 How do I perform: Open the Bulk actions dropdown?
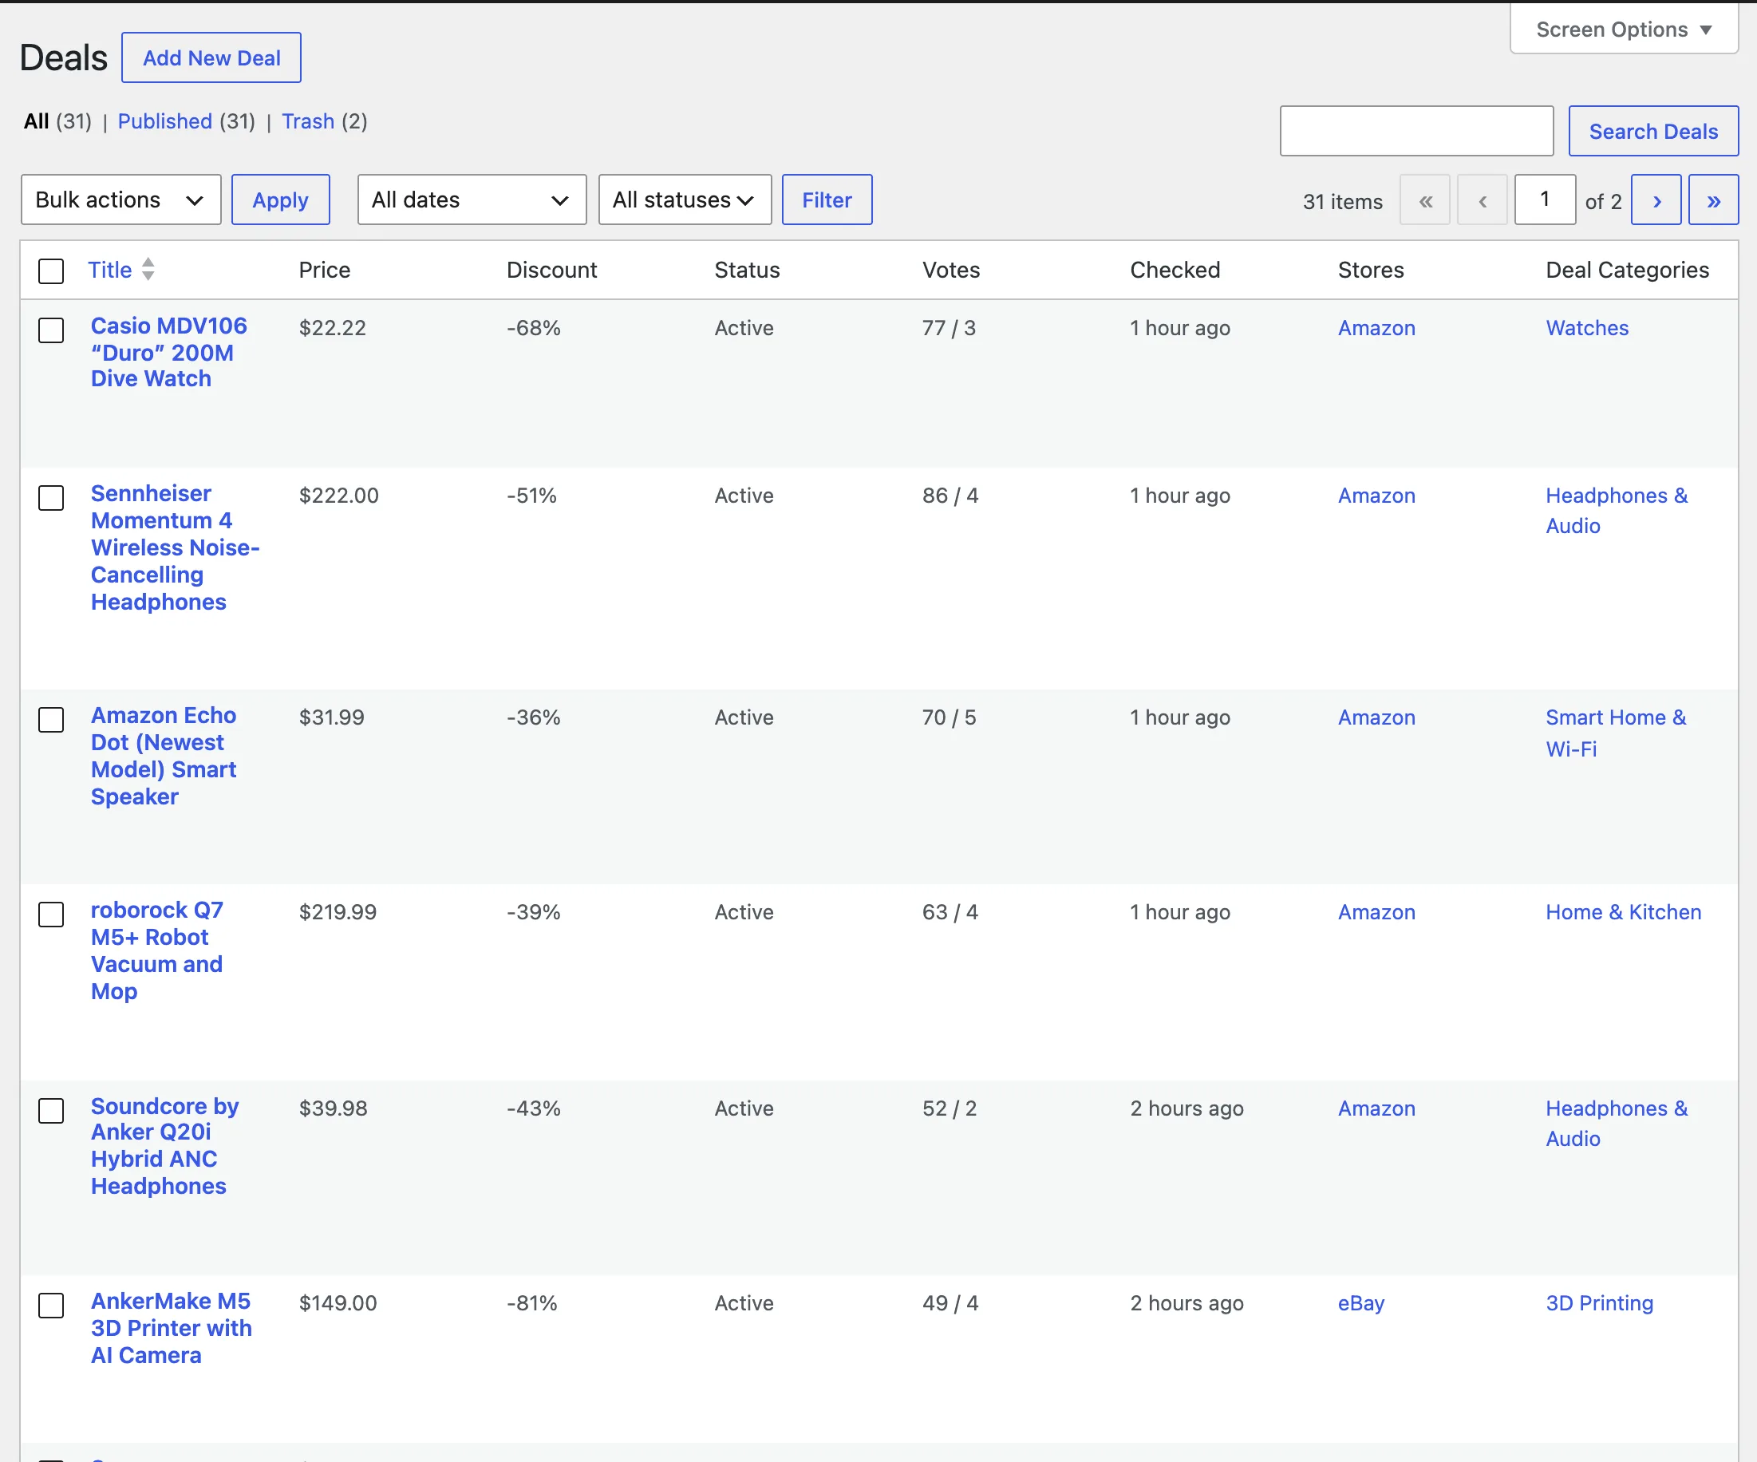tap(120, 200)
